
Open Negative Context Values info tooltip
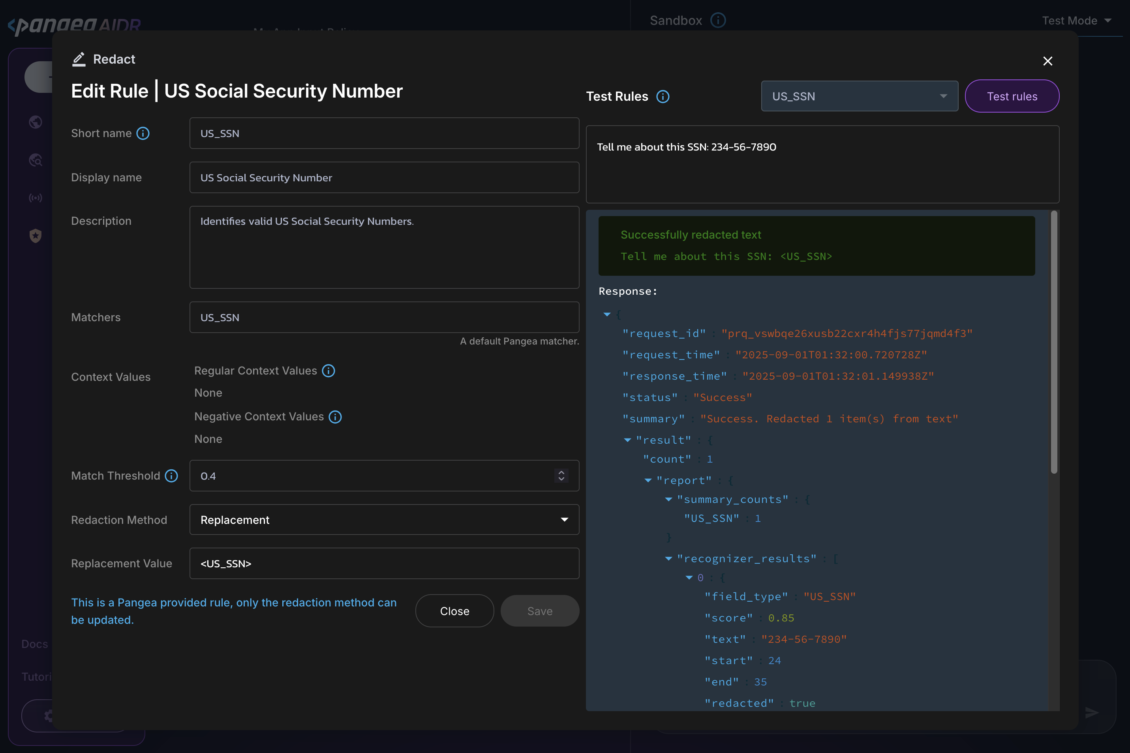pyautogui.click(x=335, y=417)
